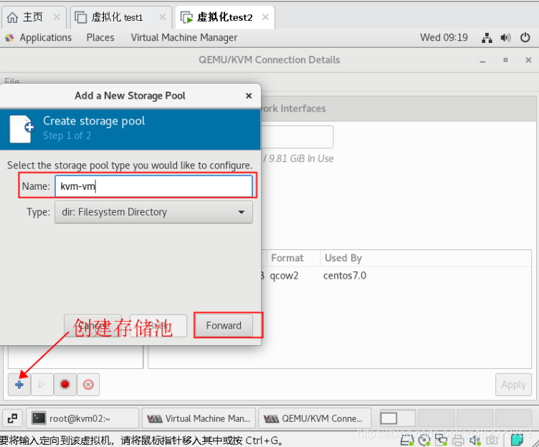
Task: Switch to the 虚拟化 test1 tab
Action: (x=121, y=17)
